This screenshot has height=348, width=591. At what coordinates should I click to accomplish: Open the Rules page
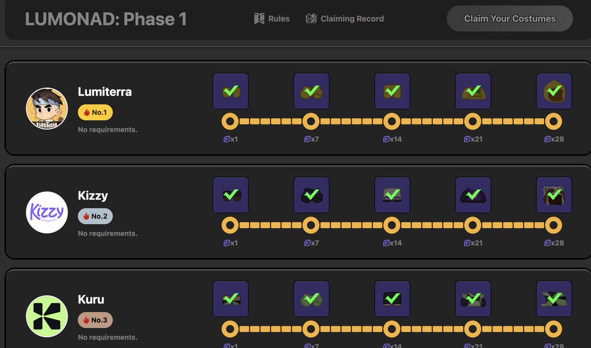coord(272,19)
